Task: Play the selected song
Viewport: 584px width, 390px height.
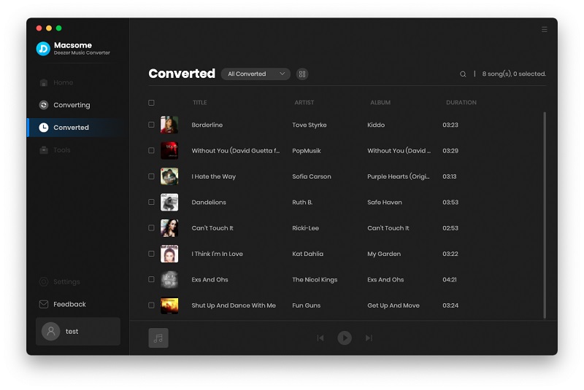Action: pyautogui.click(x=345, y=338)
